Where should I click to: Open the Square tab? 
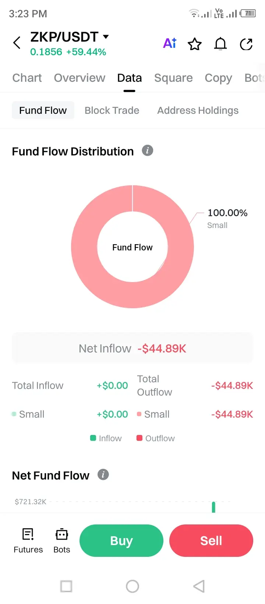[173, 78]
